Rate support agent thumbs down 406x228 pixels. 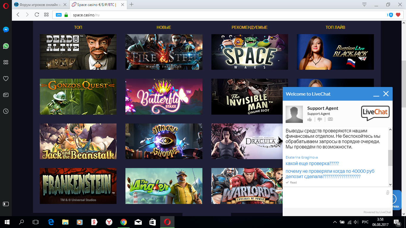point(320,119)
